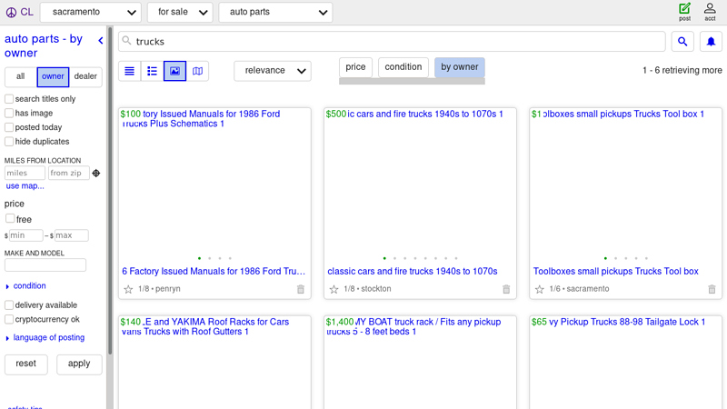This screenshot has width=727, height=409.
Task: Open the post listing icon
Action: pyautogui.click(x=684, y=12)
